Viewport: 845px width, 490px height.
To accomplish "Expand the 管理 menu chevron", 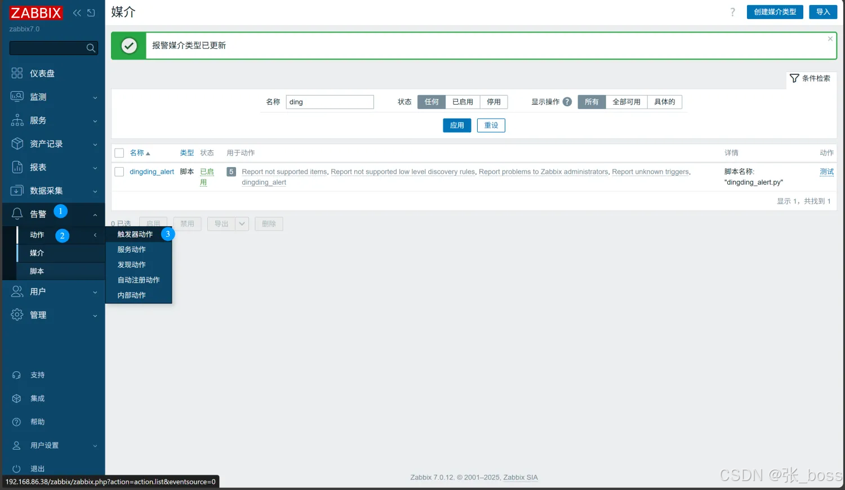I will point(95,316).
